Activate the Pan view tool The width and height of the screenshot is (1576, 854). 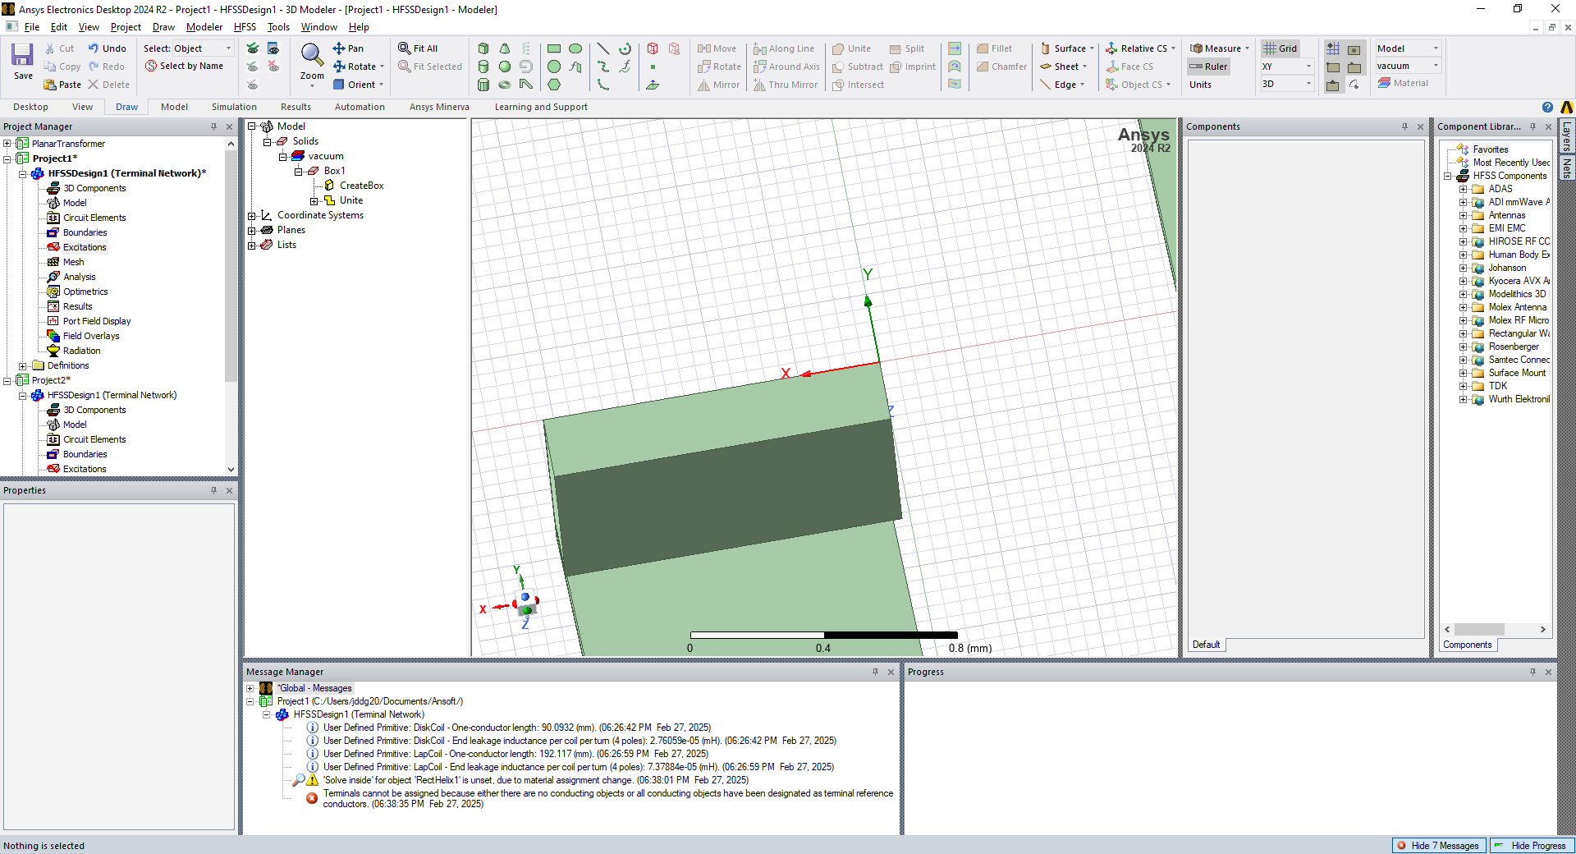click(x=348, y=48)
